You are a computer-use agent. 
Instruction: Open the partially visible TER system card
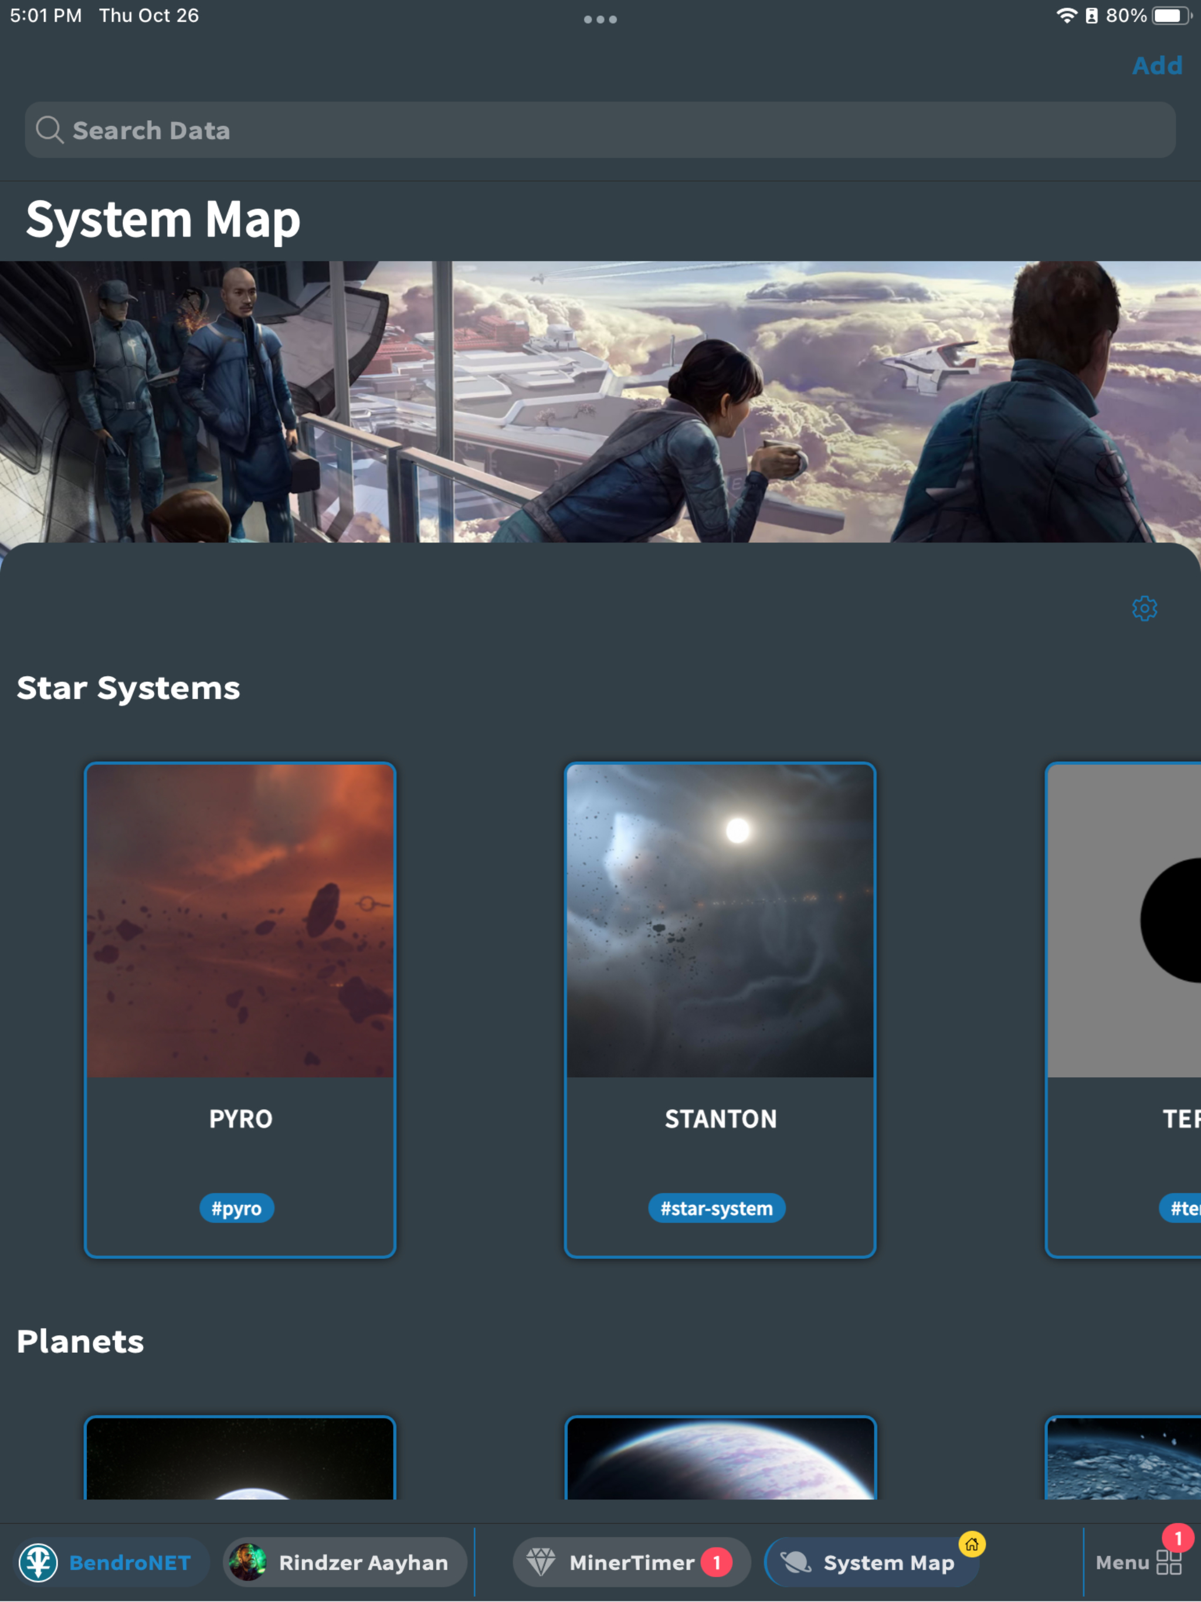coord(1124,1010)
